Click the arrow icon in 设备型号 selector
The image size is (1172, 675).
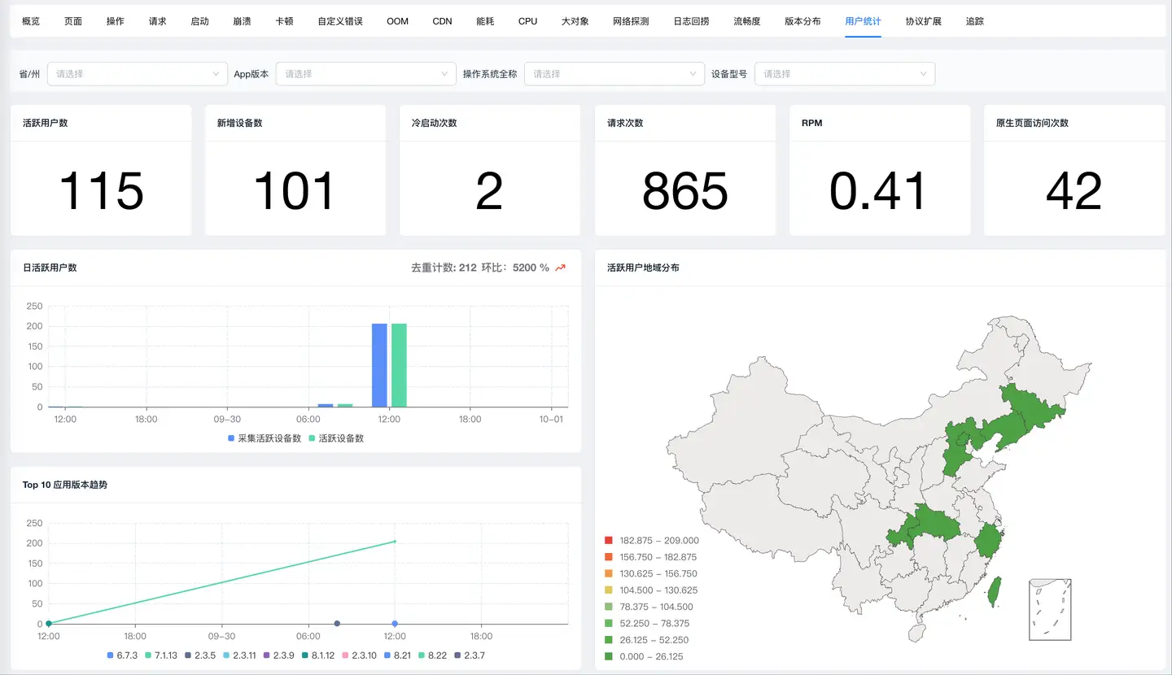coord(923,74)
